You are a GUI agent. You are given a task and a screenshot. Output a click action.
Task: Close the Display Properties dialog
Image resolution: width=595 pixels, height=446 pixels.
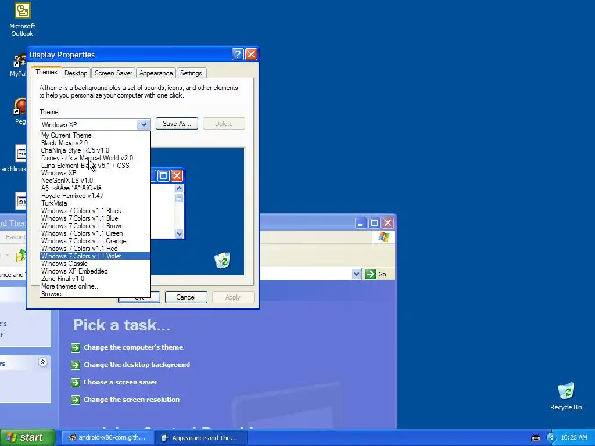(251, 55)
